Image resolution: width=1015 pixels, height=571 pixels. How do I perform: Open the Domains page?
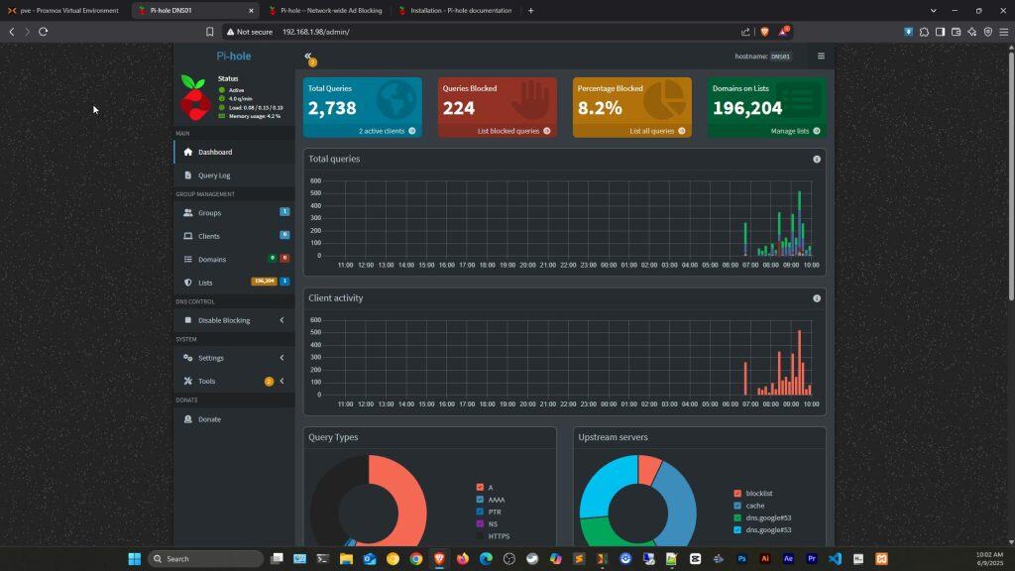click(x=234, y=260)
